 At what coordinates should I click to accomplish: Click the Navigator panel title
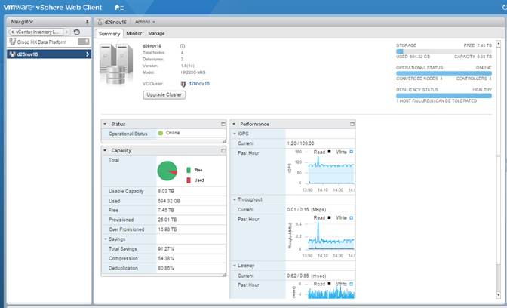(x=22, y=22)
